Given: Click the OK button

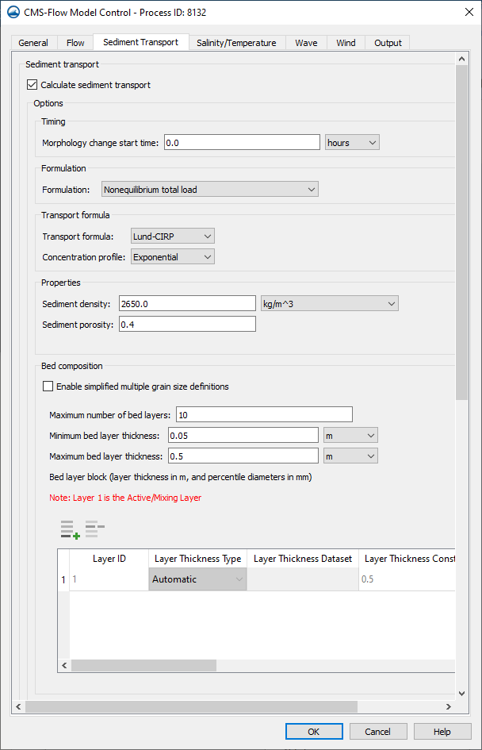Looking at the screenshot, I should 314,731.
